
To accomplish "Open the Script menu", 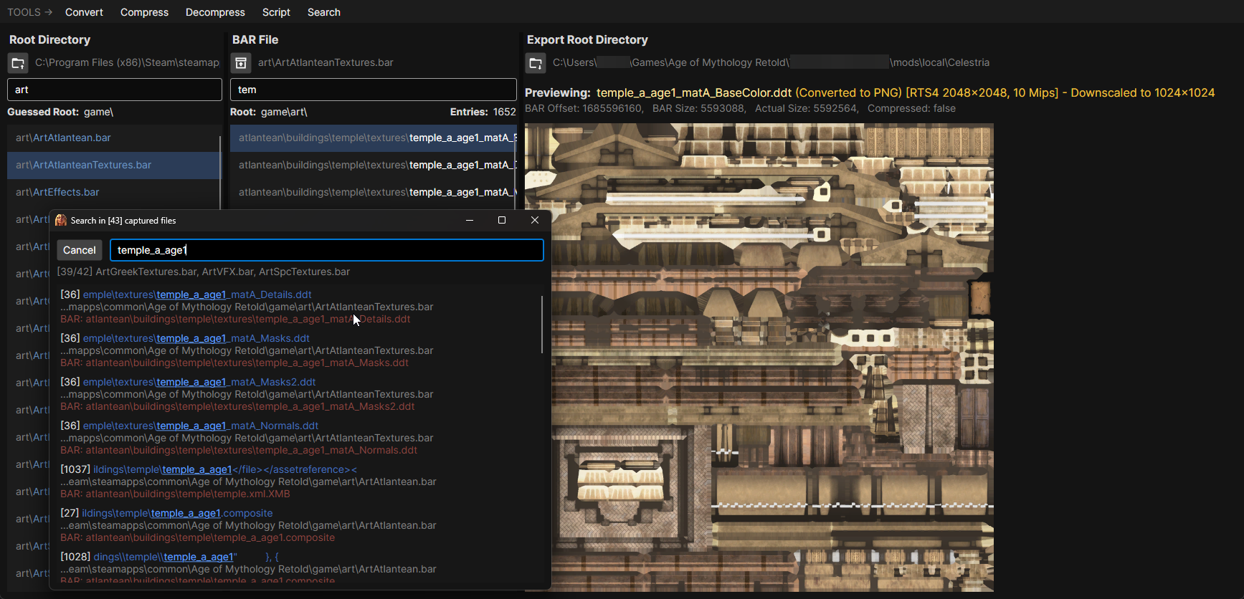I will [276, 12].
